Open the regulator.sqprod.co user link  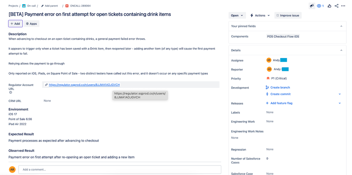84,85
